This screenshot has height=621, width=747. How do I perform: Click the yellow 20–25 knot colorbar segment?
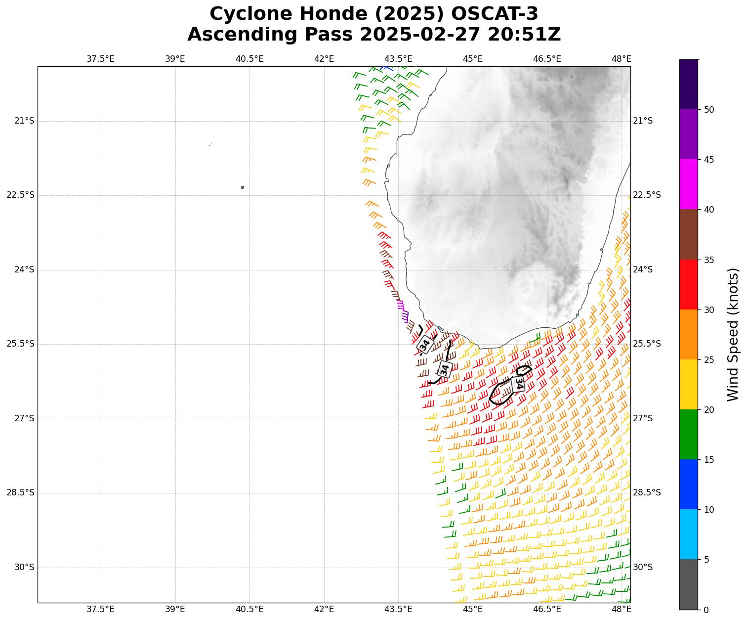688,384
